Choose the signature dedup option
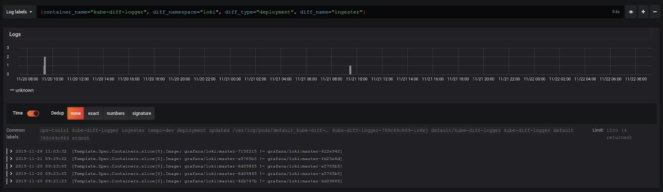The height and width of the screenshot is (192, 663). coord(141,113)
